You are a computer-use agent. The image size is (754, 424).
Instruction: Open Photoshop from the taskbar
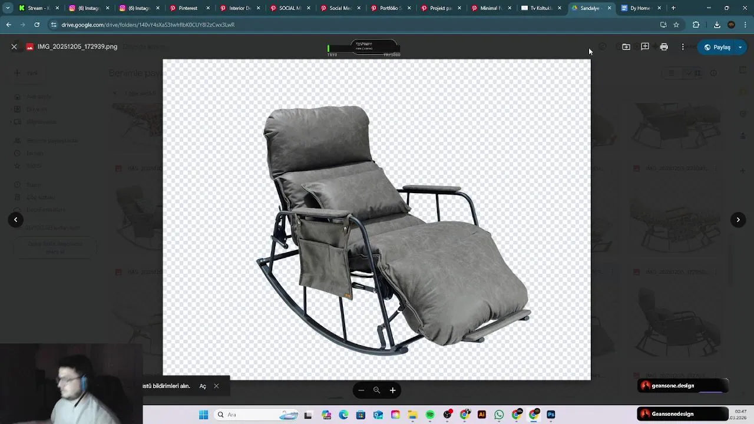(551, 415)
